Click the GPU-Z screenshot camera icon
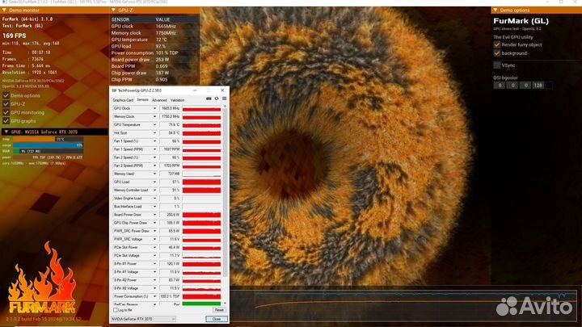The image size is (582, 327). (209, 99)
